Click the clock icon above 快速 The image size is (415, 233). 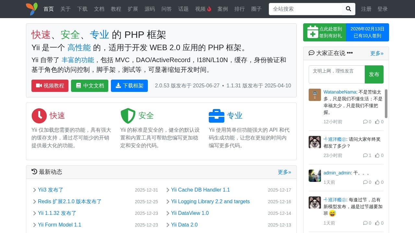pyautogui.click(x=39, y=116)
